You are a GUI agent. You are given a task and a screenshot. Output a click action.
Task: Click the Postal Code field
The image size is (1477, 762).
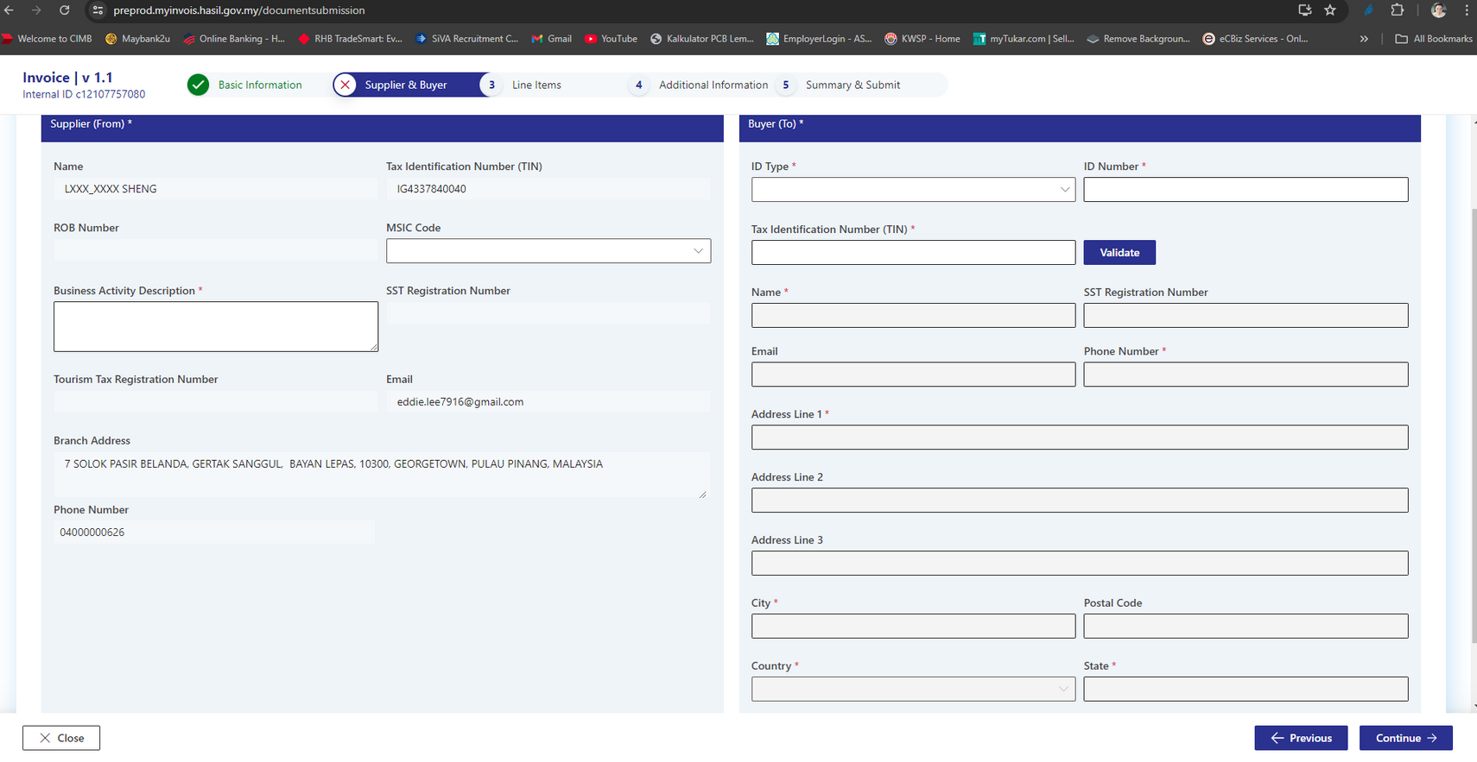(1246, 626)
